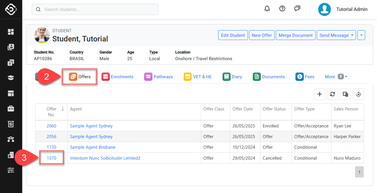Click the notifications bell icon
Screen dimensions: 377x193
tap(267, 9)
